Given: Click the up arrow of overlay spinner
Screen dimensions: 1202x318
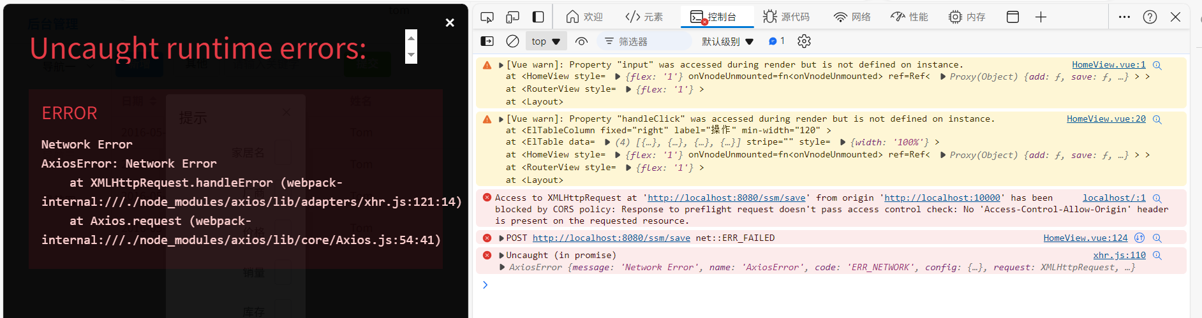Looking at the screenshot, I should coord(412,38).
